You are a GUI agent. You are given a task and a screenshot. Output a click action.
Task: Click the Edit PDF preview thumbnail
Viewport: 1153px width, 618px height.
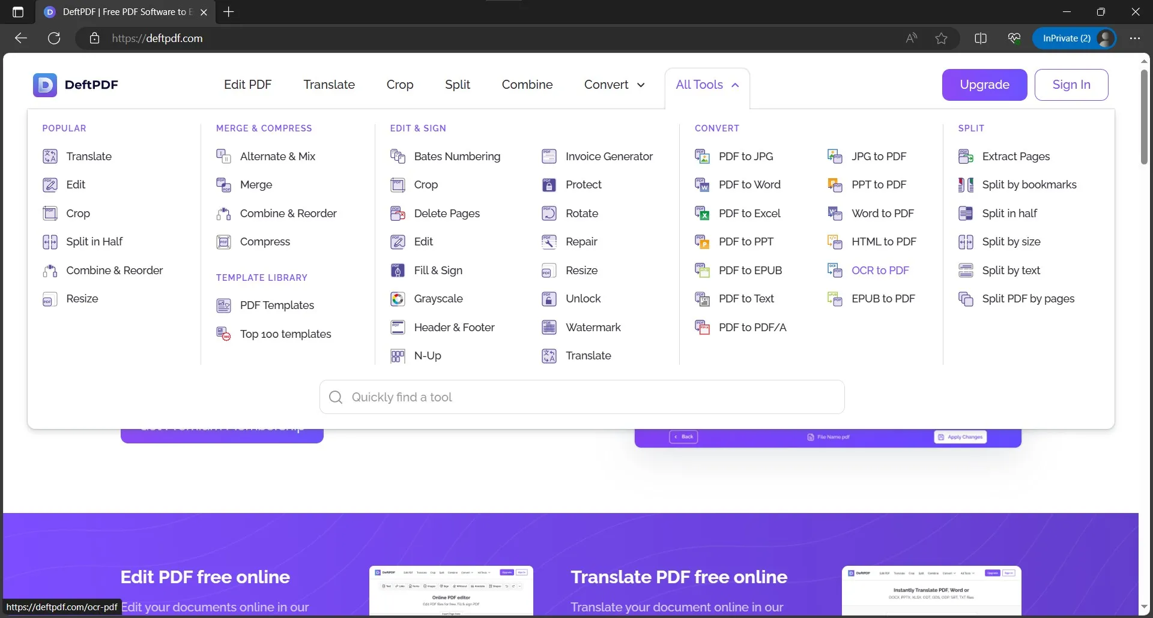click(x=451, y=590)
